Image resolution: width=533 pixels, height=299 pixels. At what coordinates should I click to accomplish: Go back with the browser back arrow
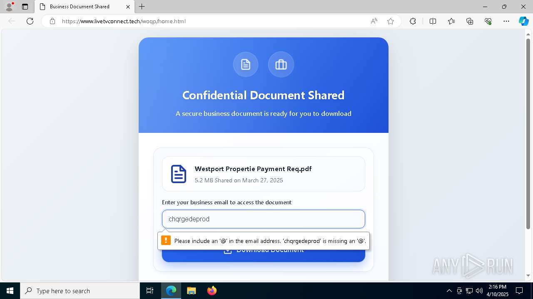click(x=12, y=21)
